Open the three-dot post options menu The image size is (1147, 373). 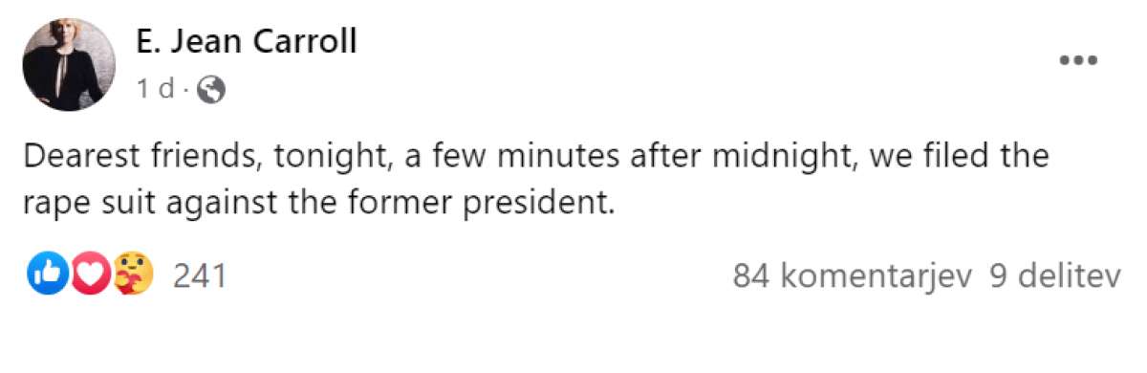pos(1078,60)
